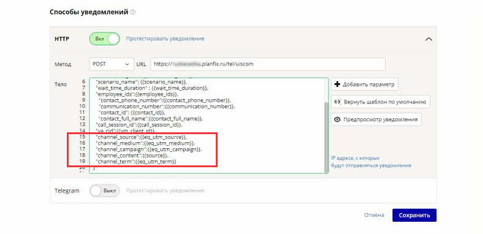Image resolution: width=483 pixels, height=234 pixels.
Task: Click the Добавить параметр button
Action: click(365, 85)
